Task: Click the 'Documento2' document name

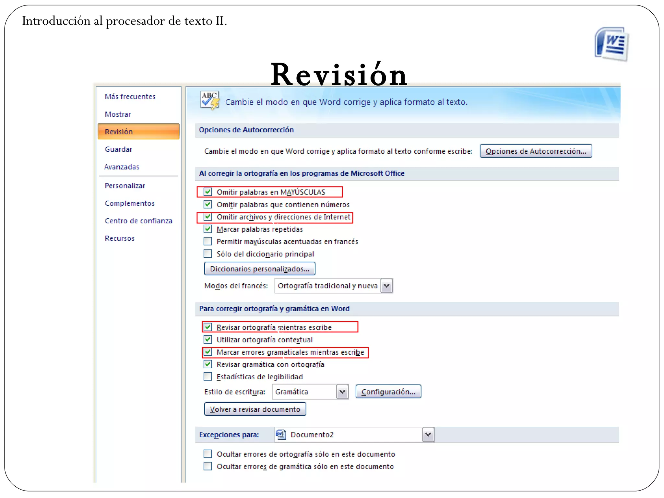Action: tap(312, 434)
